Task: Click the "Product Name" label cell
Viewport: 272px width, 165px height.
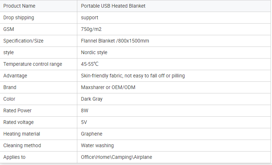Action: click(19, 6)
